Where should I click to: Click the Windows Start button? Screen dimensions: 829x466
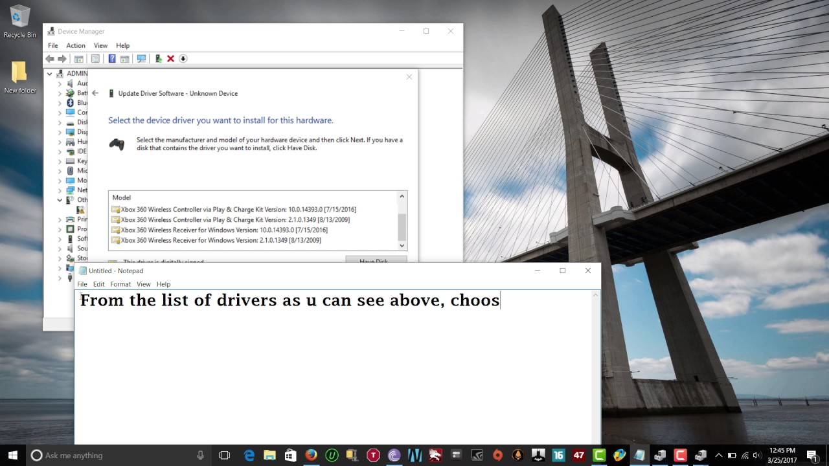pos(13,455)
